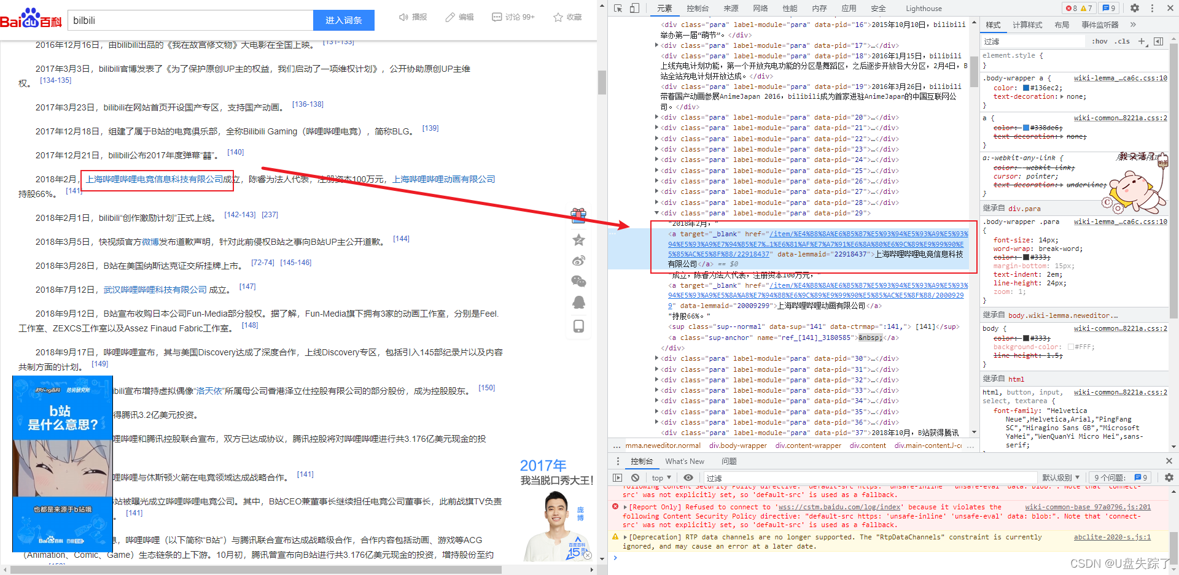Select the 收藏 star button

[x=567, y=17]
